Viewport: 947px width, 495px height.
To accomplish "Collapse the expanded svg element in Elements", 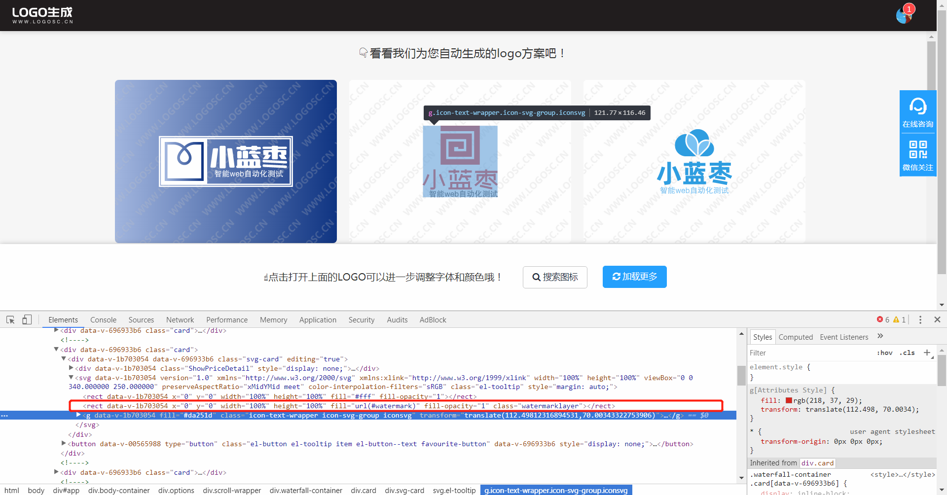I will click(71, 378).
